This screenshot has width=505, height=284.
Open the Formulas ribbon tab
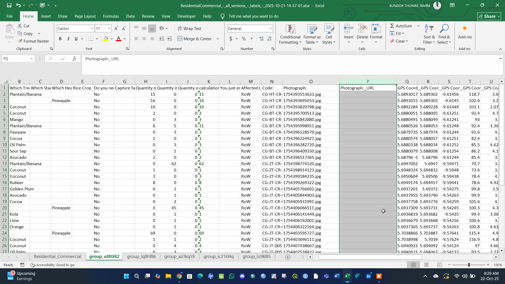[x=111, y=16]
